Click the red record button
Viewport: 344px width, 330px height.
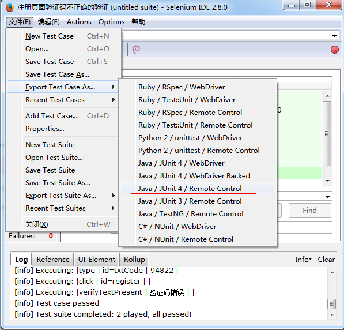(x=335, y=50)
